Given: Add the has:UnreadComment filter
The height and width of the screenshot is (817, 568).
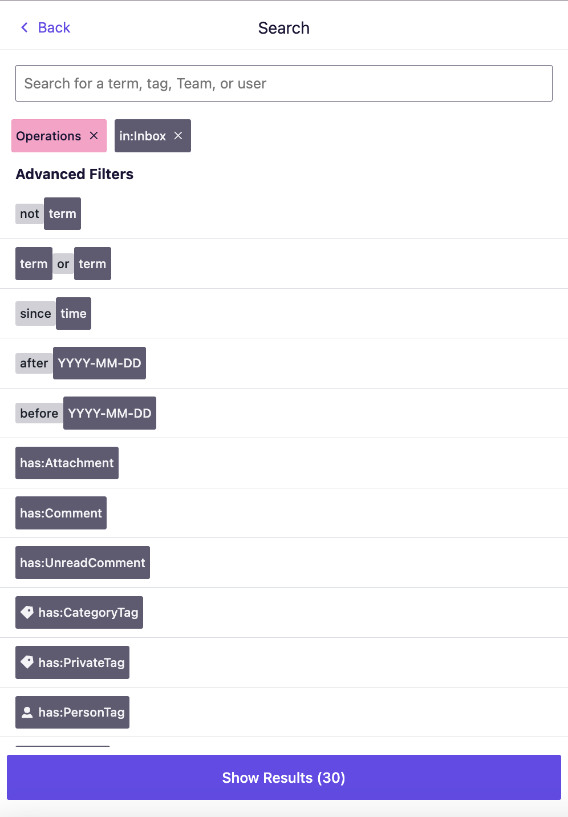Looking at the screenshot, I should [83, 563].
